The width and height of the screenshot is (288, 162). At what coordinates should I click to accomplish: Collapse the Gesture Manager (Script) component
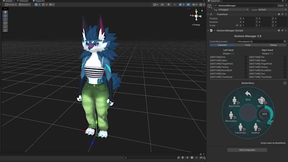click(208, 30)
